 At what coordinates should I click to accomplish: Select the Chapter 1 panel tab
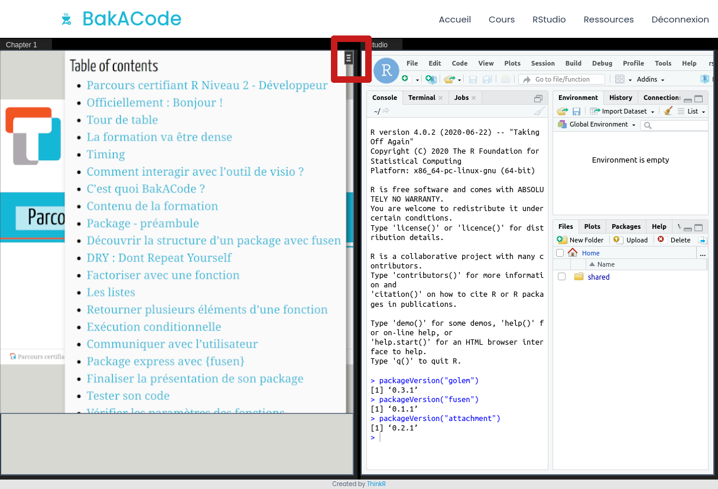pos(26,44)
